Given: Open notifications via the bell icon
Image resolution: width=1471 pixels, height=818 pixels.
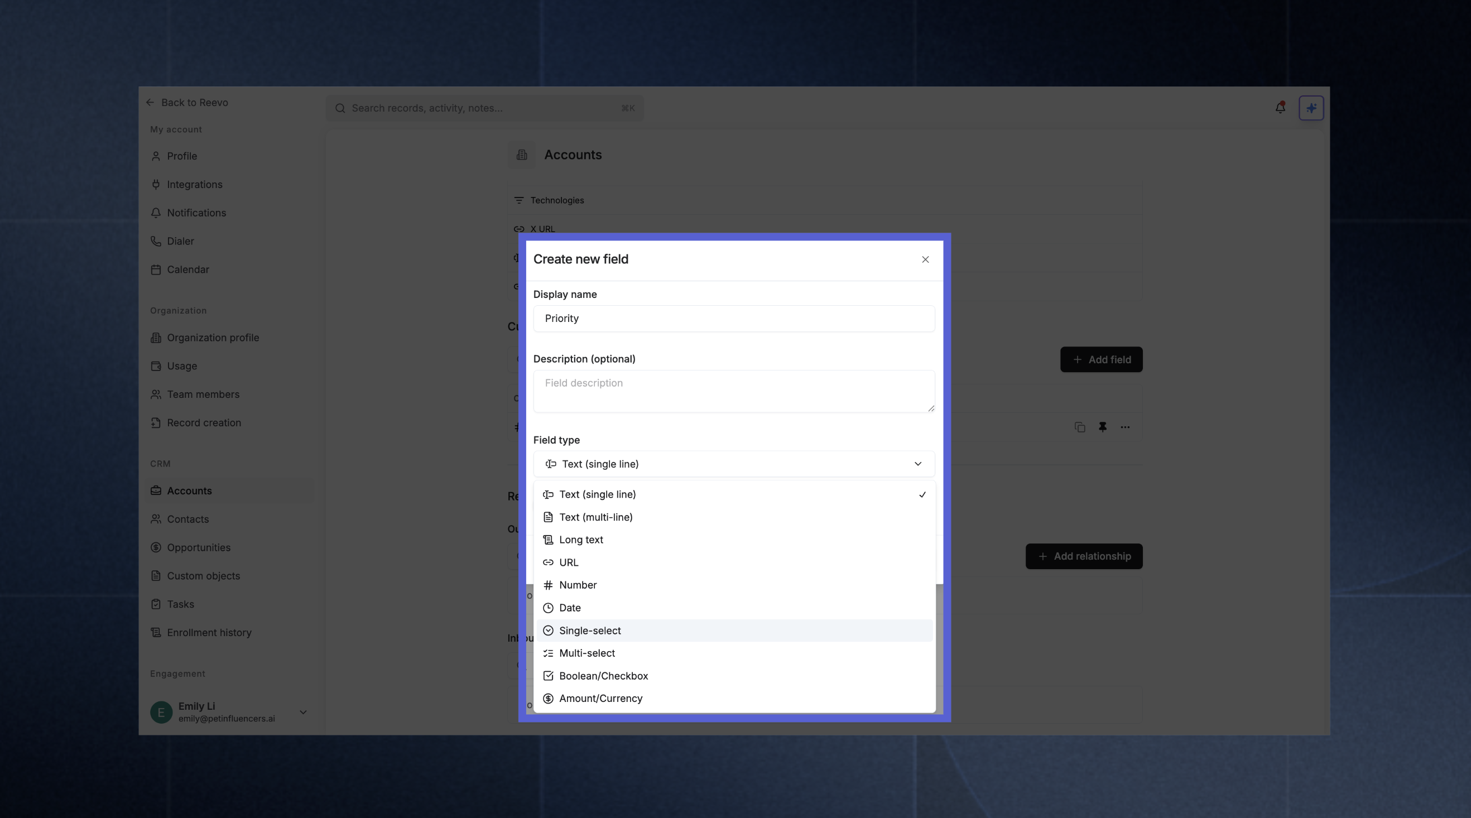Looking at the screenshot, I should [1280, 108].
